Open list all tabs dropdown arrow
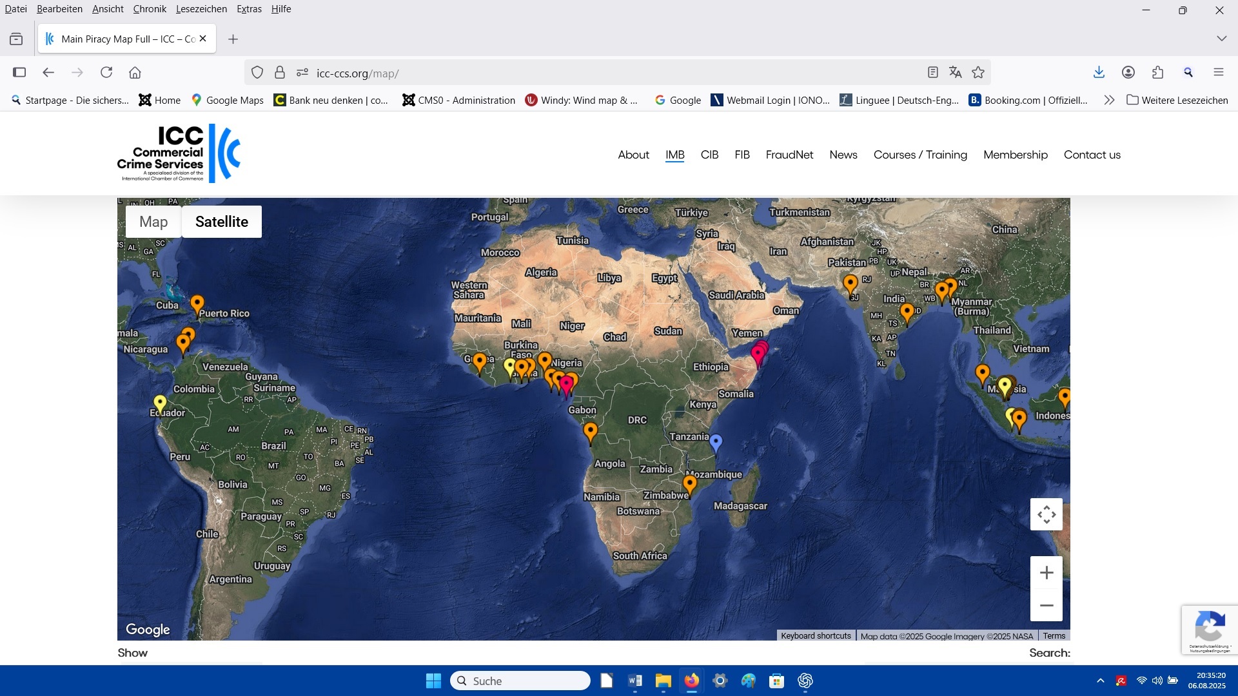 point(1221,39)
